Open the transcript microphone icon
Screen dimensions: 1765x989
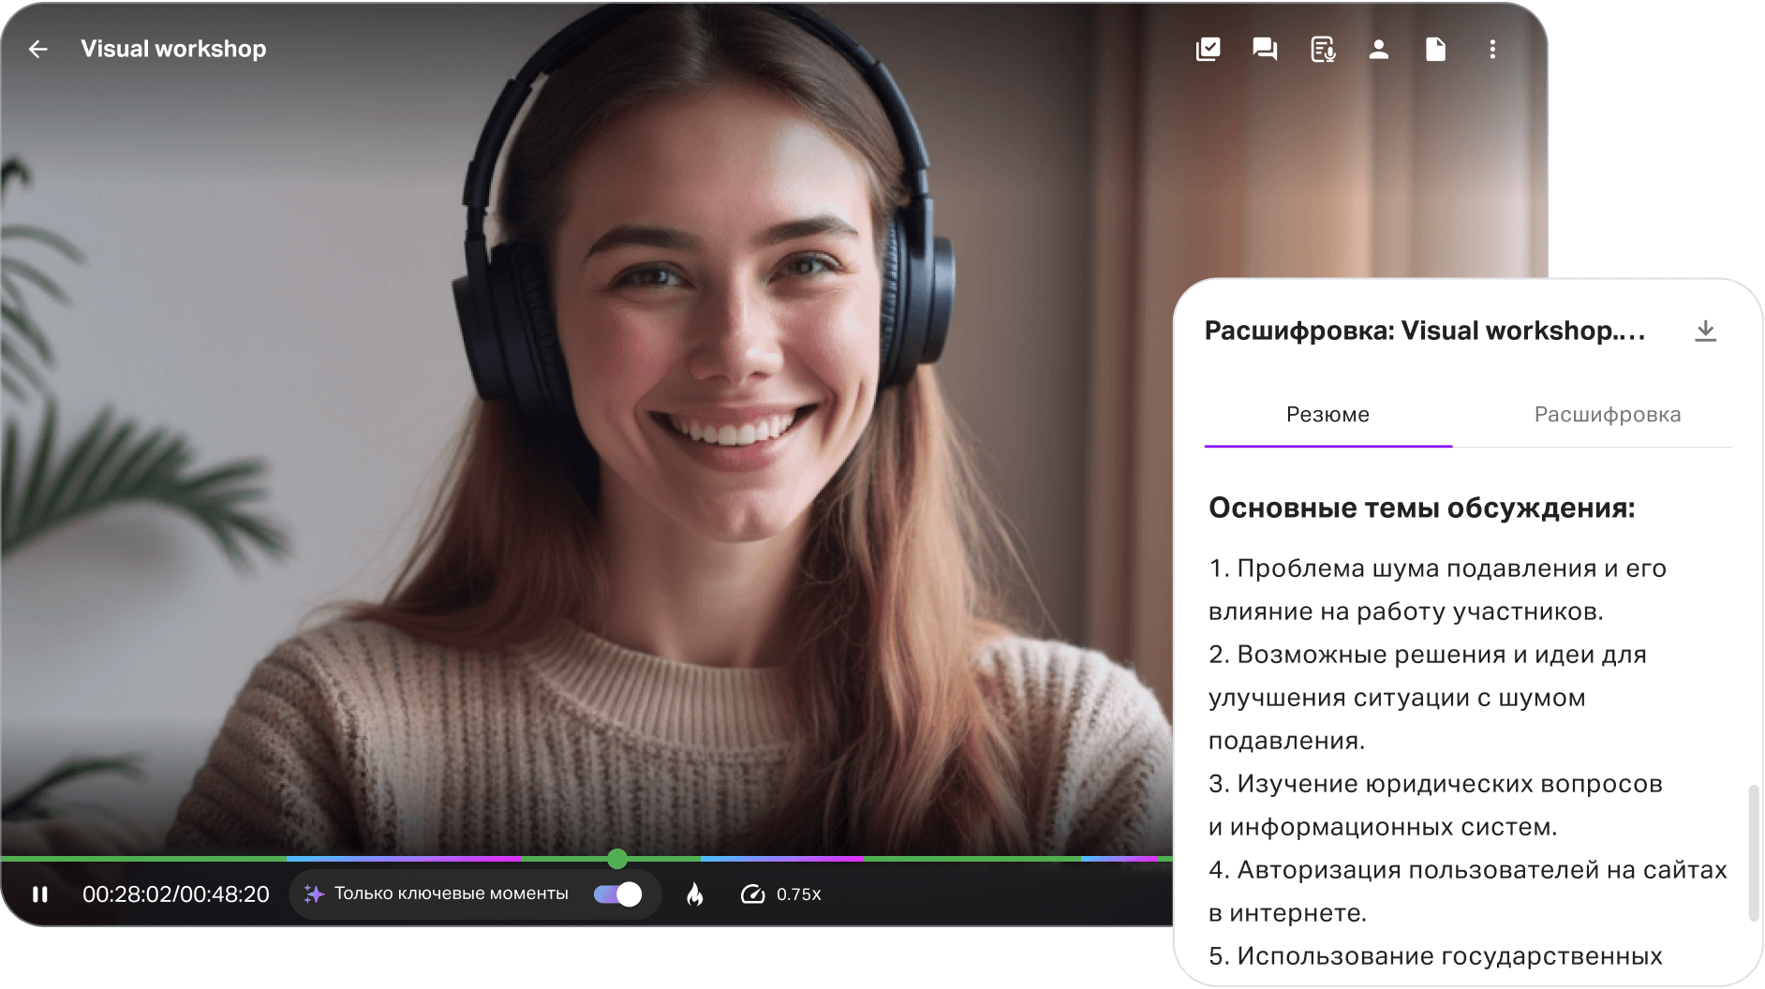tap(1322, 50)
